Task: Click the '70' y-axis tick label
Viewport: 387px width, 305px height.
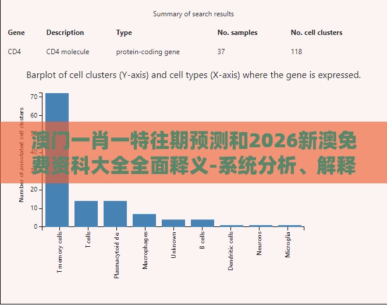Action: (34, 97)
